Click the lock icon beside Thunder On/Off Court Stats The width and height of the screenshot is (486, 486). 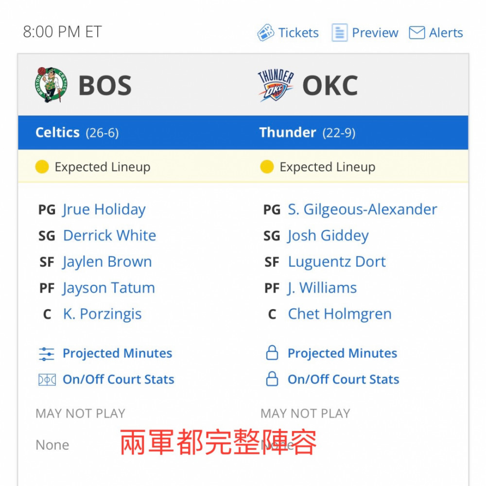pyautogui.click(x=272, y=379)
